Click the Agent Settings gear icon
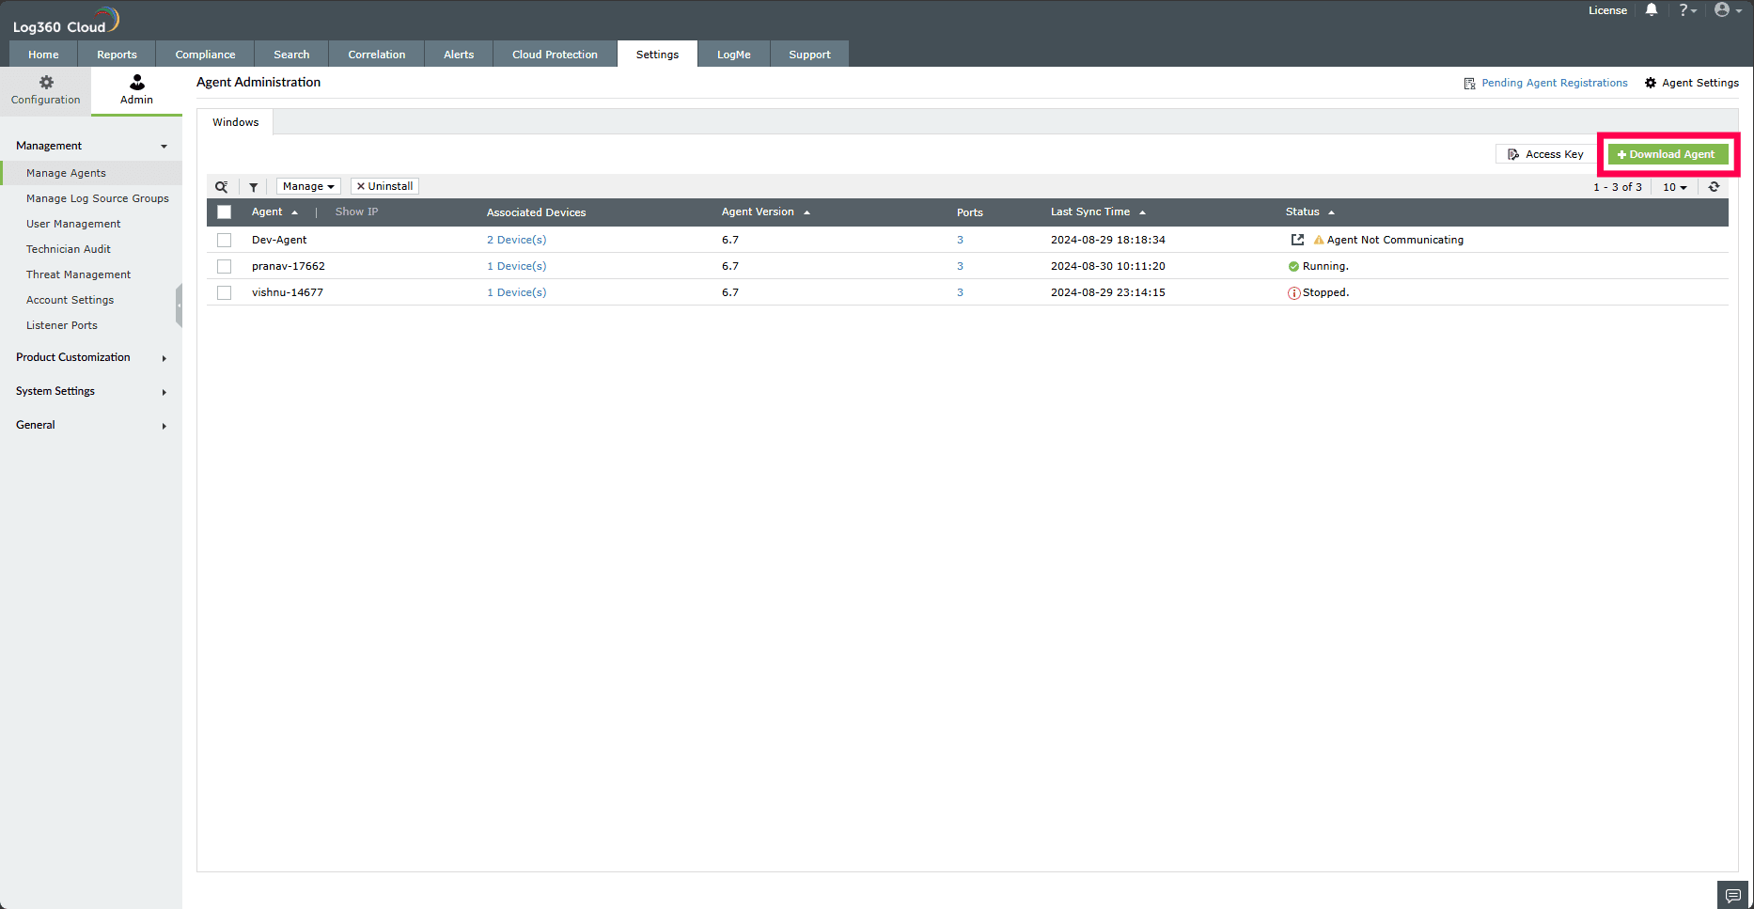The width and height of the screenshot is (1754, 909). [x=1651, y=83]
